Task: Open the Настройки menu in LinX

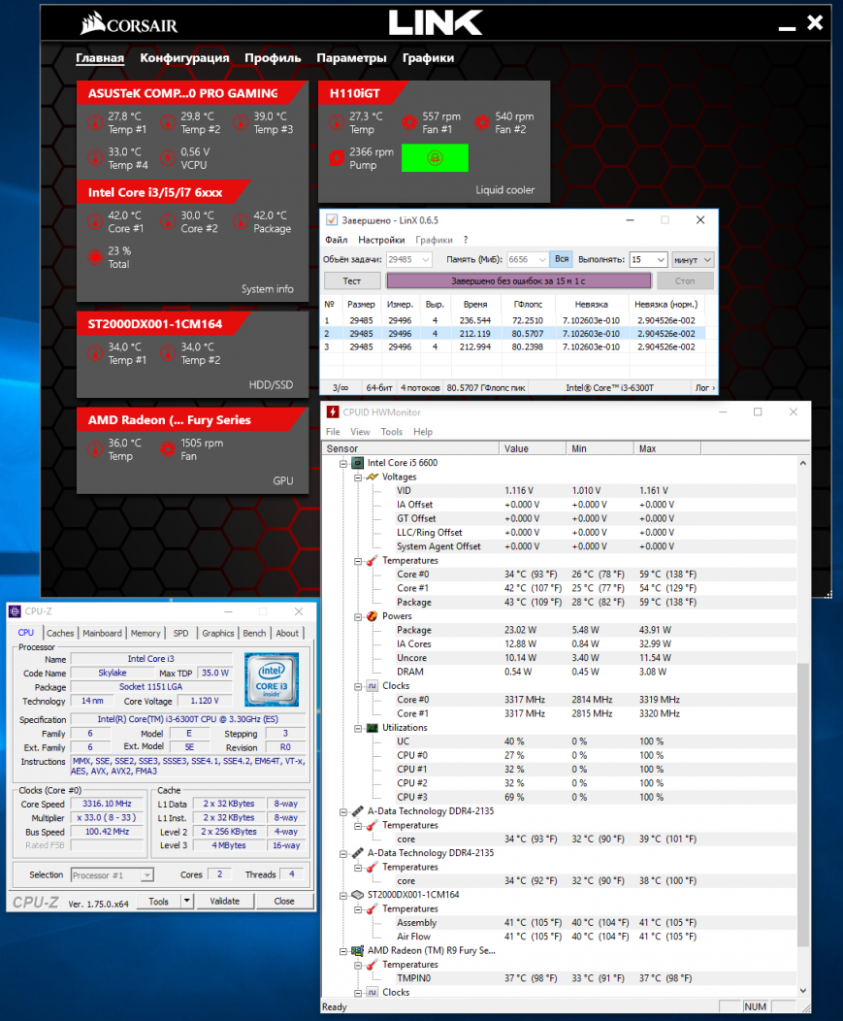Action: pos(381,240)
